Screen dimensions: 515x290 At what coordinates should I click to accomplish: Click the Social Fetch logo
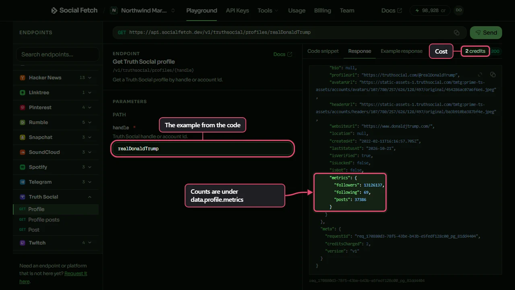pyautogui.click(x=74, y=10)
